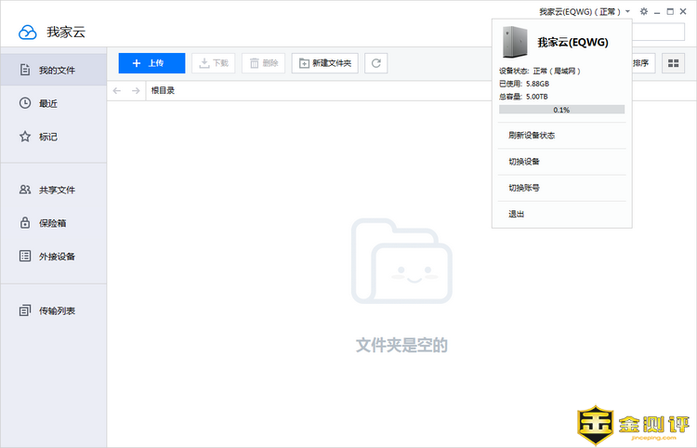The width and height of the screenshot is (697, 448).
Task: Click the 下载 download button
Action: click(213, 63)
